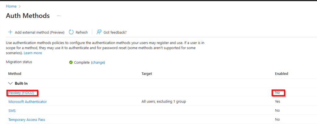Click the Got feedback? text
The height and width of the screenshot is (124, 317).
coord(115,32)
